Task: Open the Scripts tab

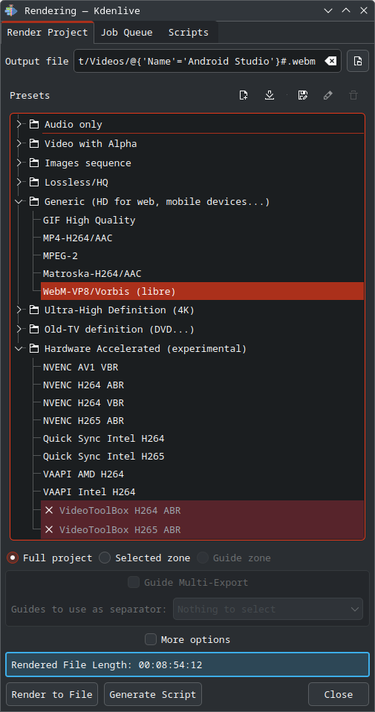Action: point(189,33)
